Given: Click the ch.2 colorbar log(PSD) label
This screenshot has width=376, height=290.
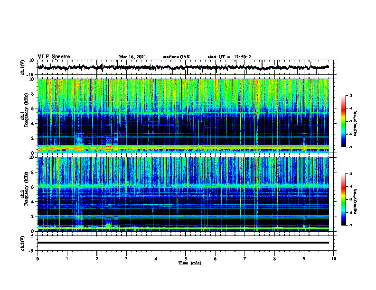Looking at the screenshot, I should (356, 201).
